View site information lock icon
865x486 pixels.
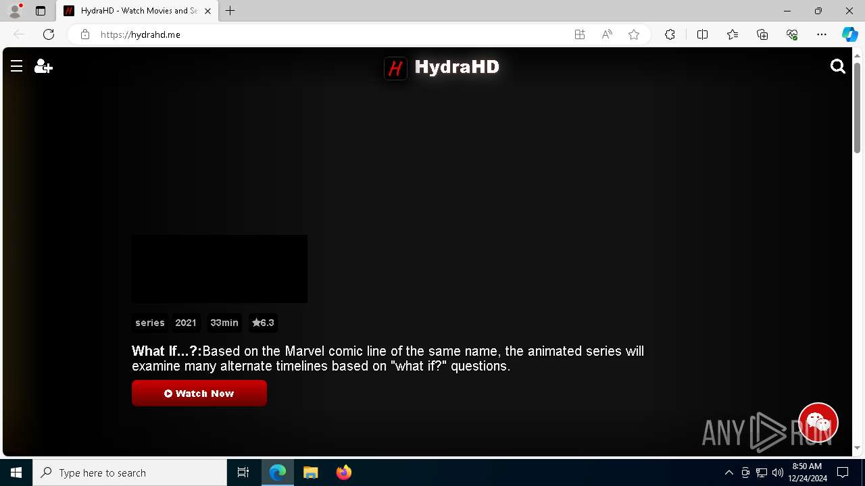[85, 34]
